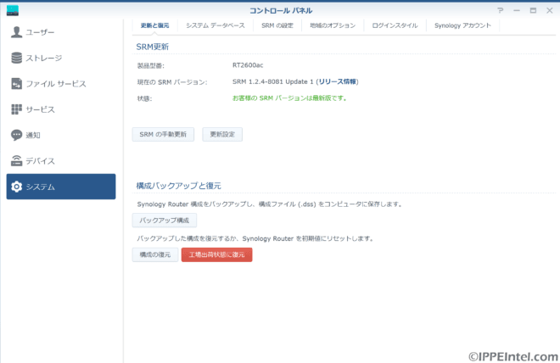This screenshot has height=363, width=560.
Task: Click the バックアップ構成 button
Action: click(x=165, y=221)
